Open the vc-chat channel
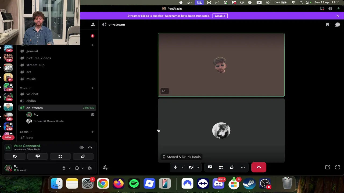The height and width of the screenshot is (193, 344). pos(57,94)
